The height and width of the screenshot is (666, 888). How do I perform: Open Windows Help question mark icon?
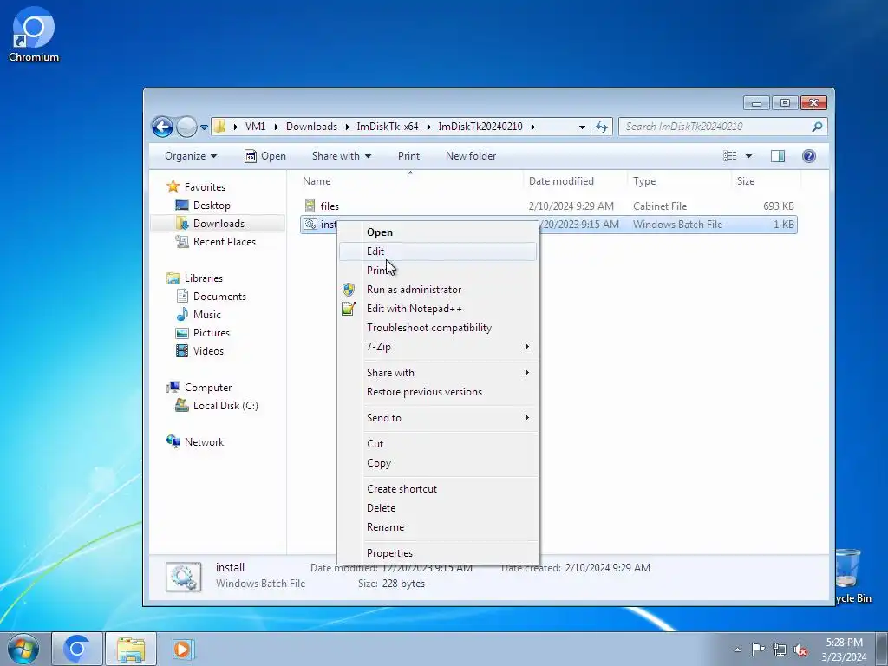[809, 156]
